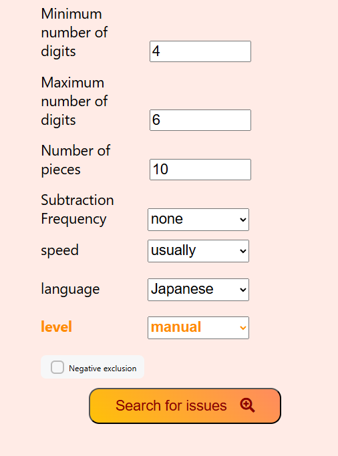This screenshot has height=456, width=338.
Task: Click the orange chevron of manual dropdown
Action: tap(243, 328)
